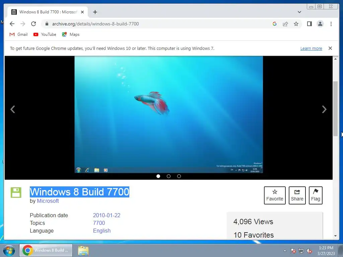Open the taskbar clock and date

point(326,251)
